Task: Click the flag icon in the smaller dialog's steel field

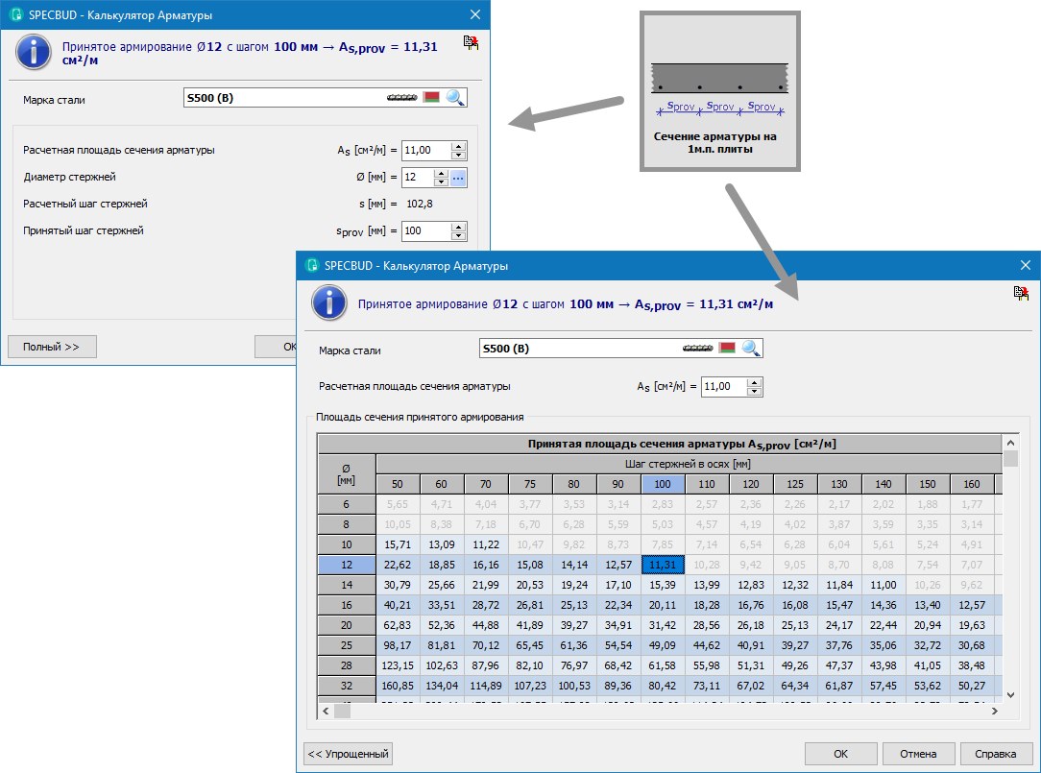Action: (x=432, y=97)
